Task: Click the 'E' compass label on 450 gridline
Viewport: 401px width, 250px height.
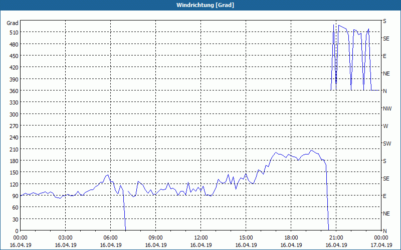Action: (384, 56)
